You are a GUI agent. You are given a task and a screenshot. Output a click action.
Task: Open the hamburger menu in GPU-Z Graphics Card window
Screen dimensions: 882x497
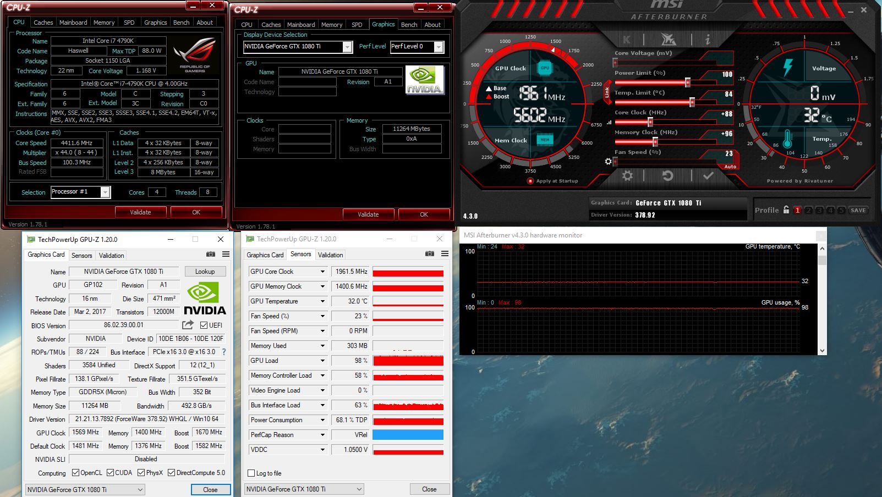click(226, 254)
